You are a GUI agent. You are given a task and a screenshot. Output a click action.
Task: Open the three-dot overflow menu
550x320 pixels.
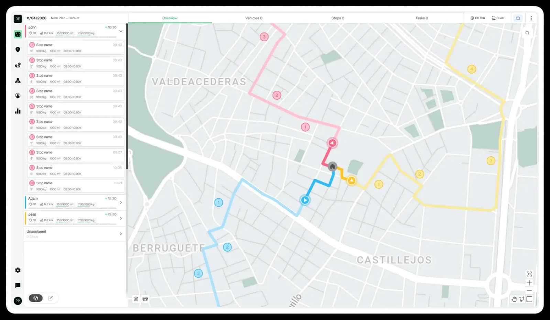(531, 18)
